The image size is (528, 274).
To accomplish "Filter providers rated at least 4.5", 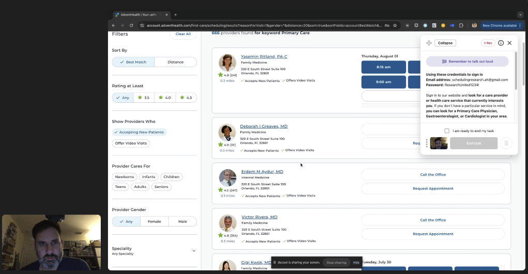I will (186, 98).
